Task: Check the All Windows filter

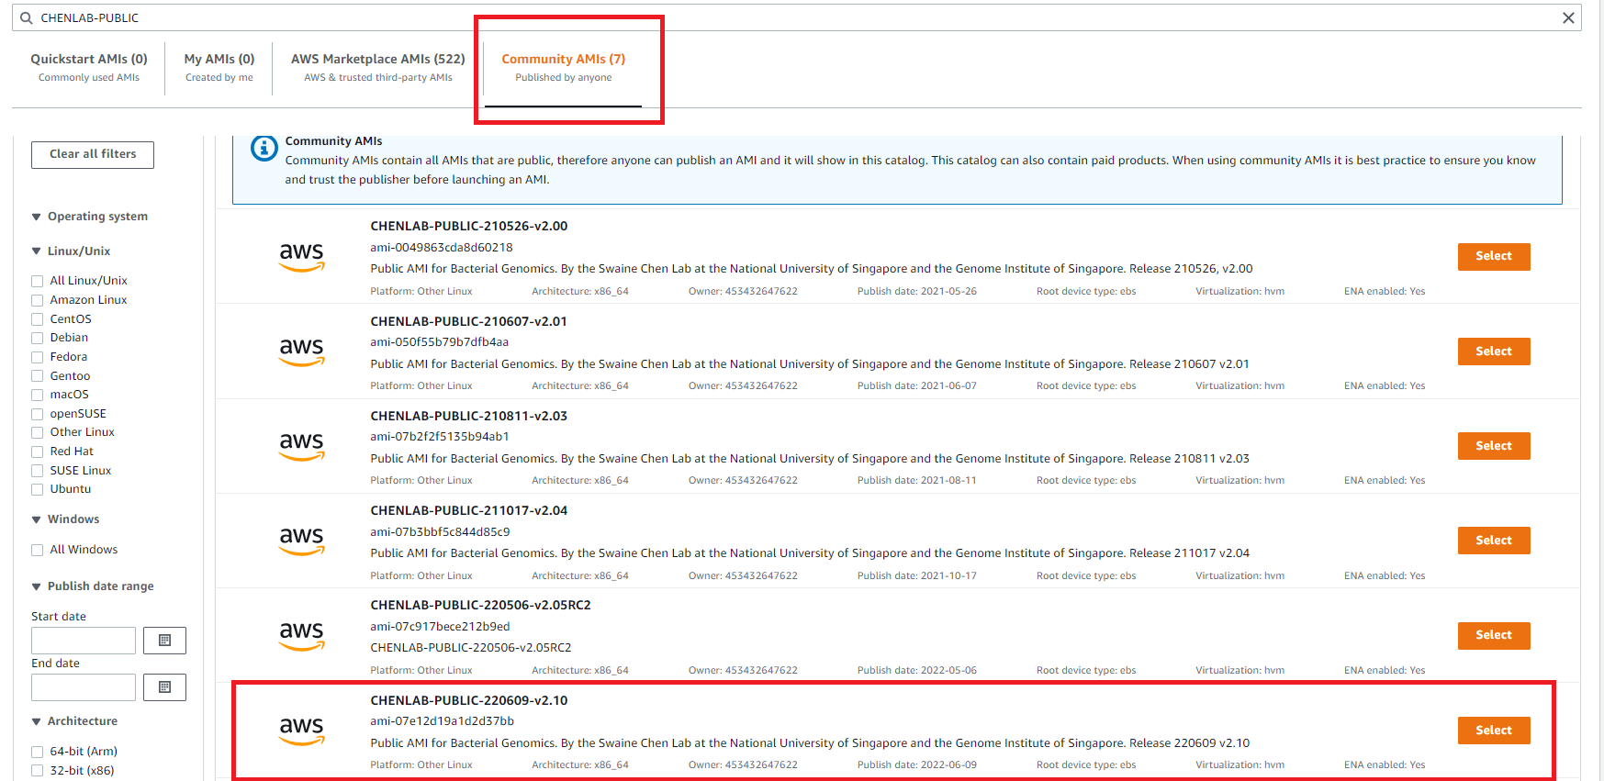Action: 38,550
